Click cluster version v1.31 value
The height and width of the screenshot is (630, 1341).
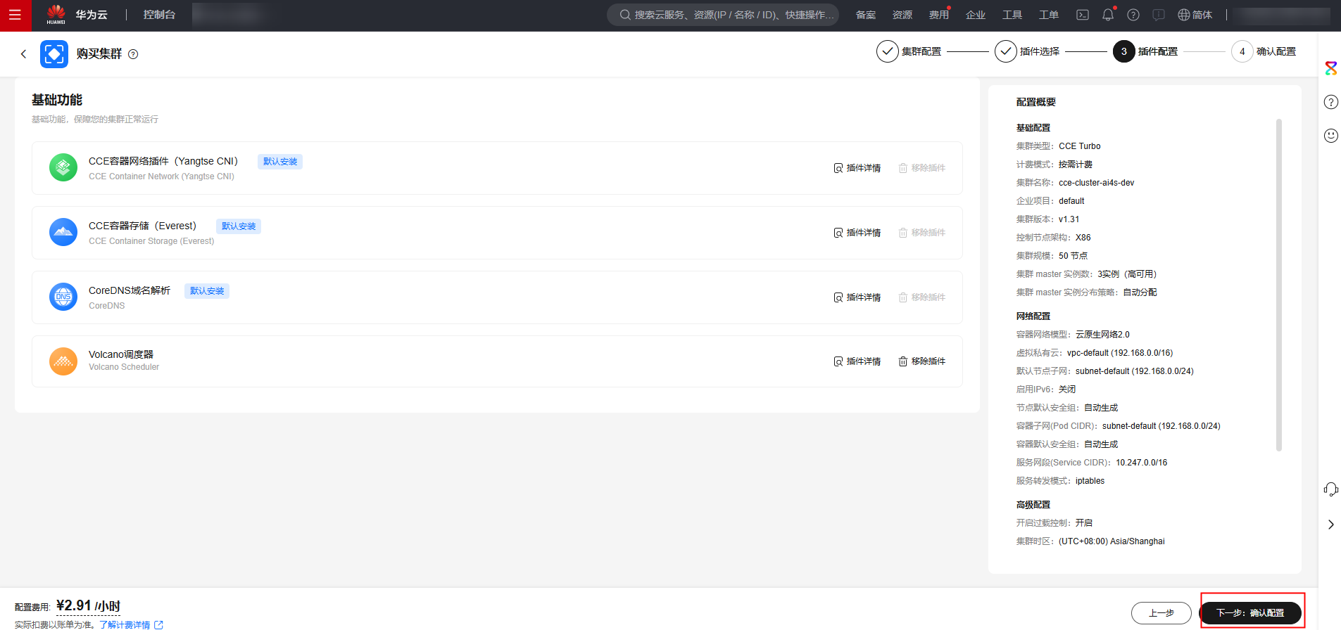click(1069, 219)
